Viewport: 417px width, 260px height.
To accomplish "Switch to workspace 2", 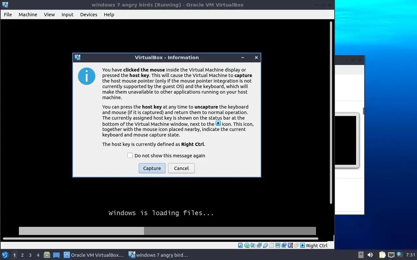I will click(22, 255).
